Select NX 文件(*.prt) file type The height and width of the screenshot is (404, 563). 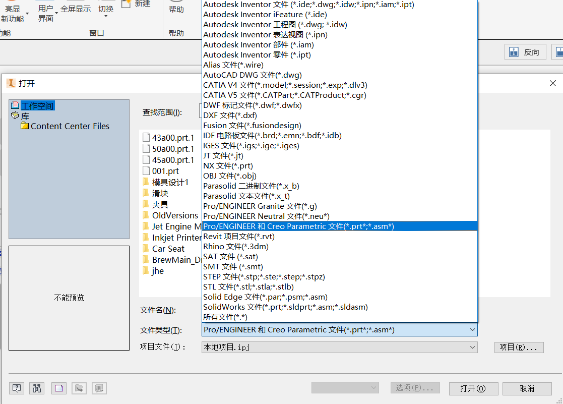tap(340, 166)
